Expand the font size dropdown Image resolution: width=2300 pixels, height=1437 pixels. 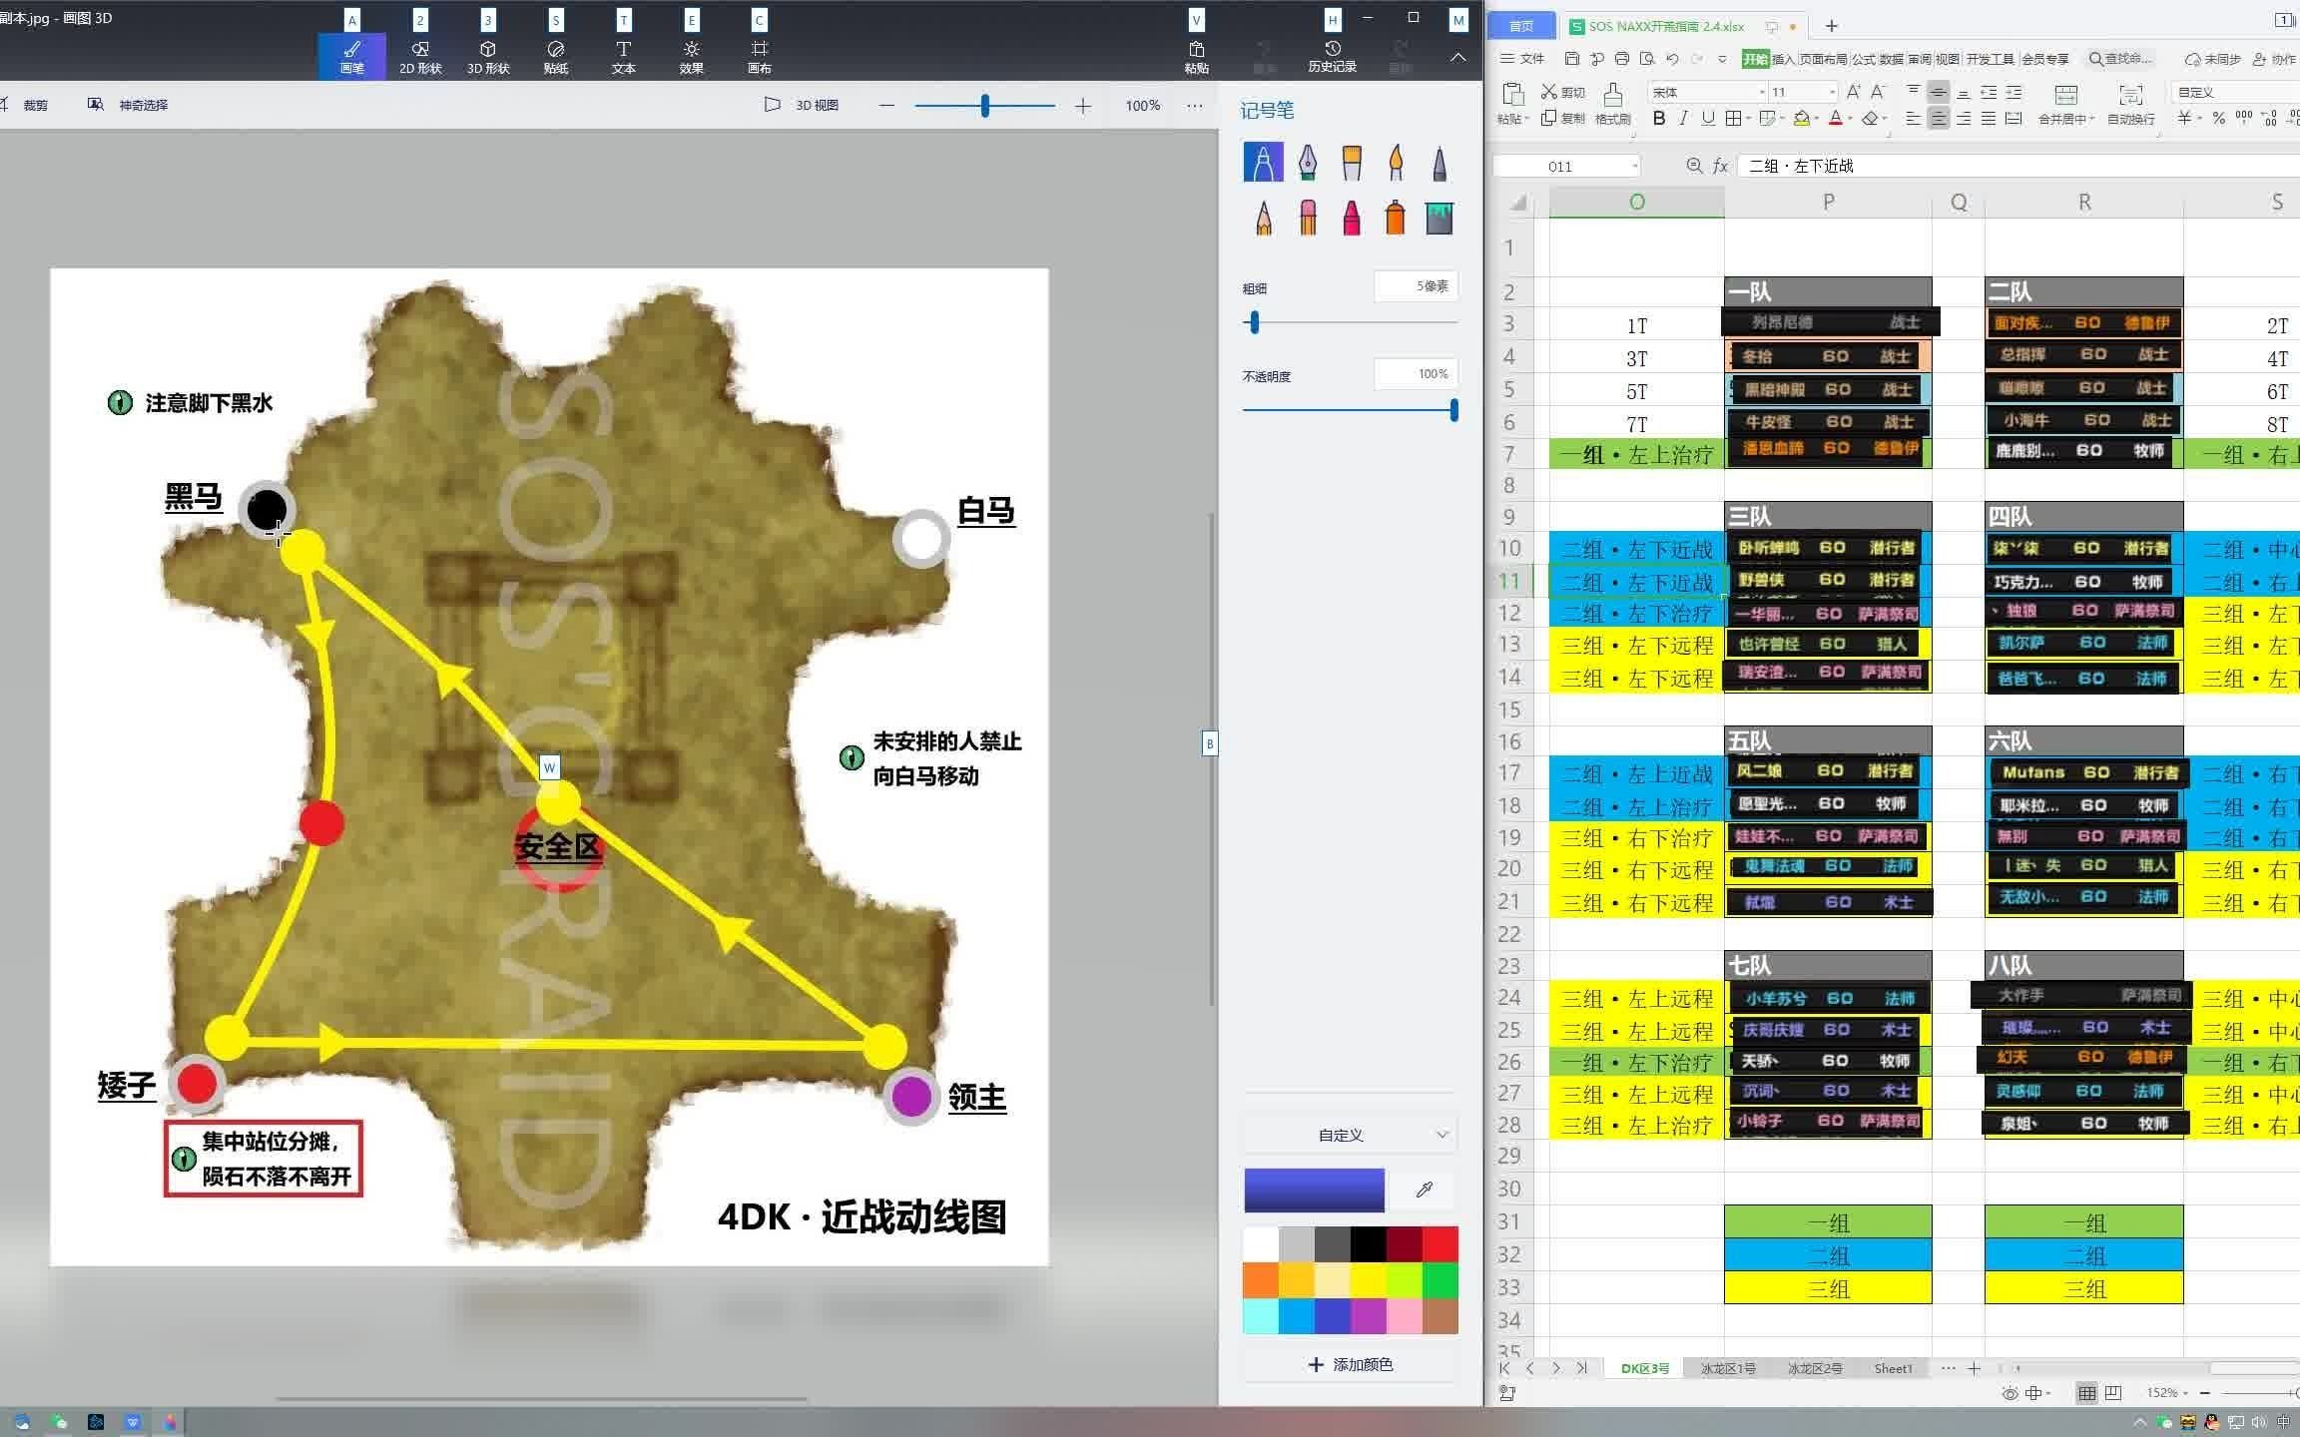[x=1832, y=92]
